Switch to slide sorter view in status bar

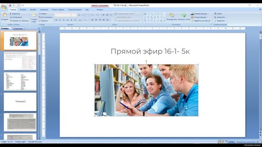coord(223,142)
